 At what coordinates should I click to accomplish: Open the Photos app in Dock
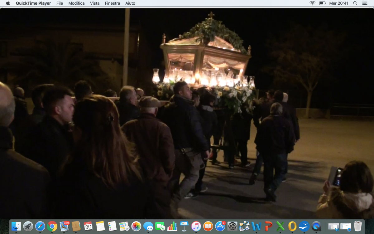click(136, 226)
